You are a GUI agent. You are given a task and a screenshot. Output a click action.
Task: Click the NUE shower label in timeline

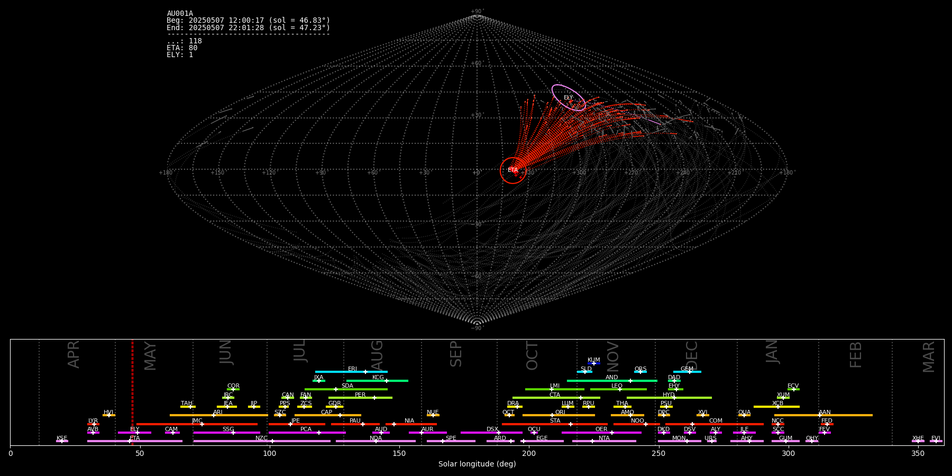(433, 413)
